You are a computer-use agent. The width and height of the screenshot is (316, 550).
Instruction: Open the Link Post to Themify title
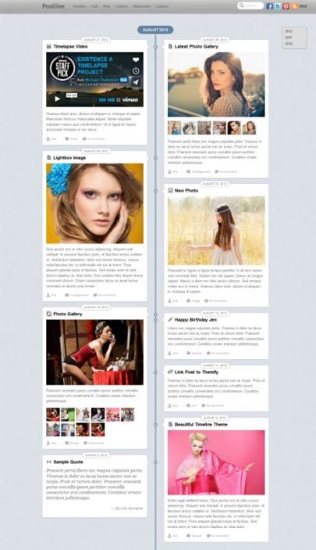197,372
